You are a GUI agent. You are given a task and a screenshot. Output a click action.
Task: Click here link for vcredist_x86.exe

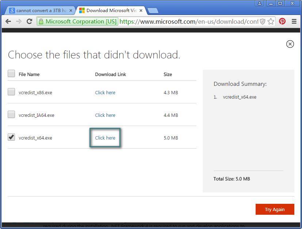105,93
